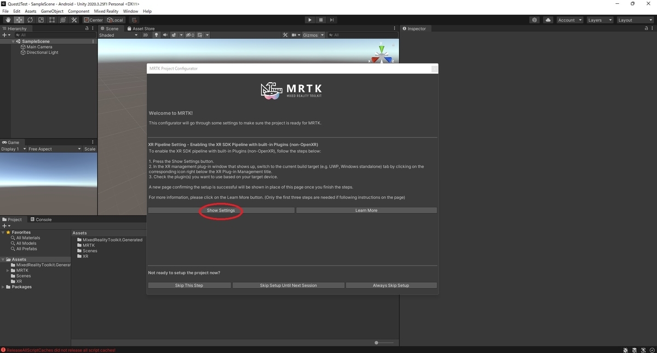The width and height of the screenshot is (657, 353).
Task: Toggle Scene audio speaker
Action: pyautogui.click(x=165, y=35)
